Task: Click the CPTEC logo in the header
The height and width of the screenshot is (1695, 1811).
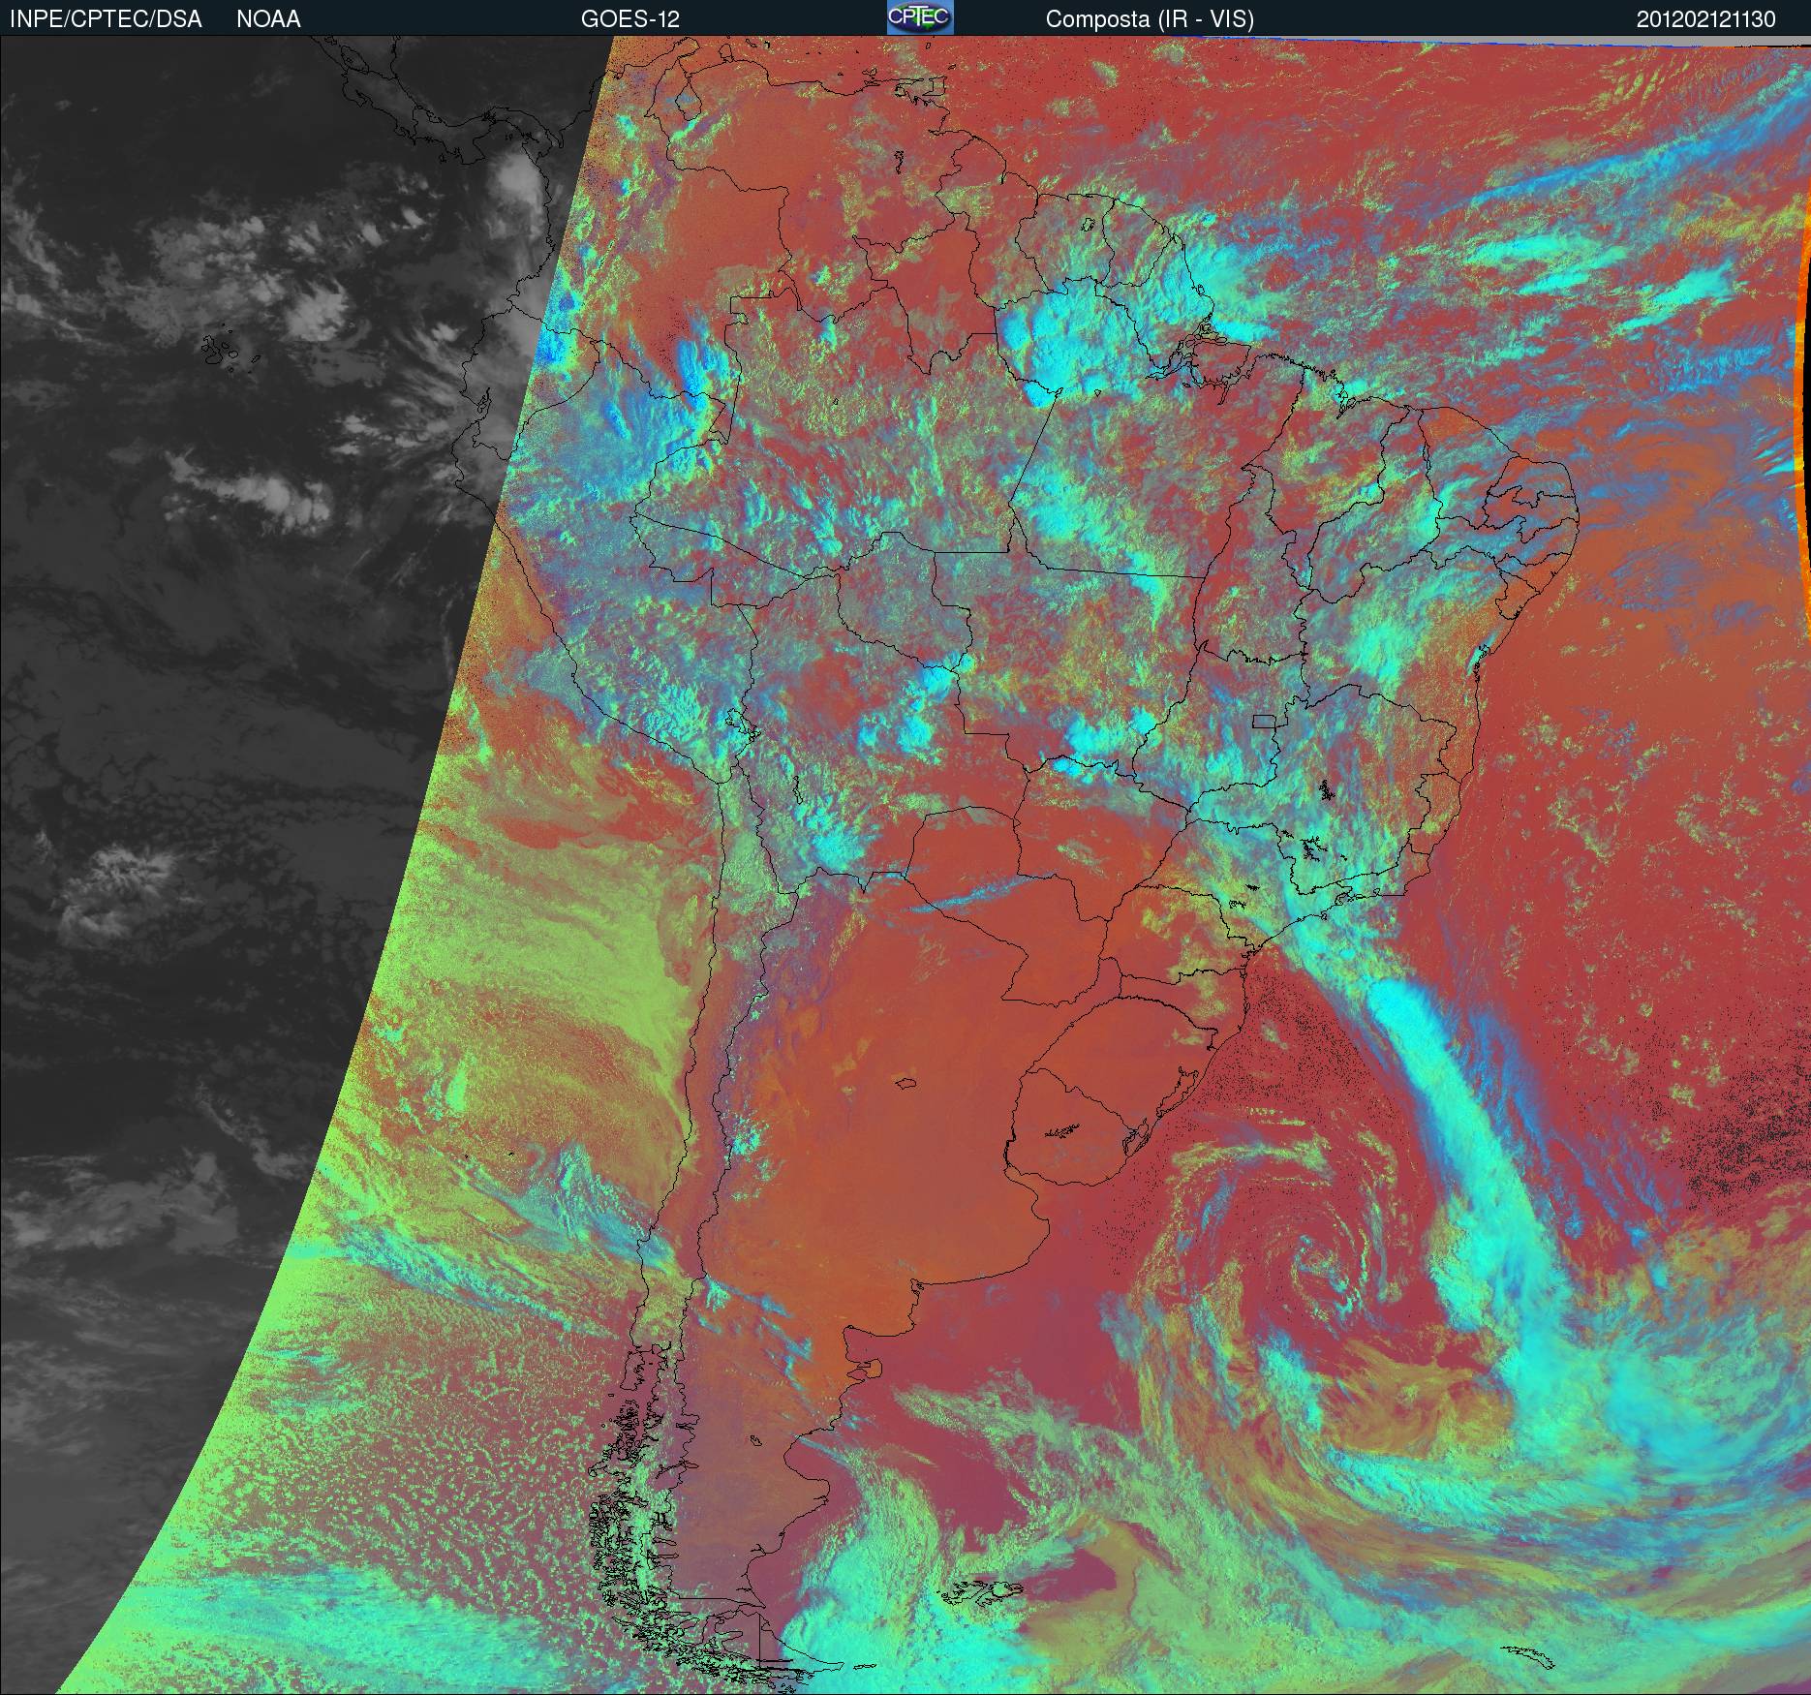Action: pyautogui.click(x=920, y=17)
